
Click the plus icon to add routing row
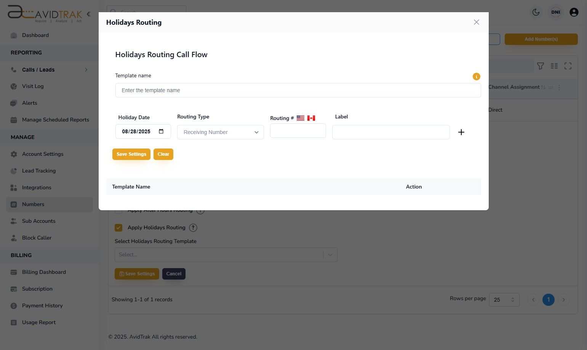coord(461,132)
